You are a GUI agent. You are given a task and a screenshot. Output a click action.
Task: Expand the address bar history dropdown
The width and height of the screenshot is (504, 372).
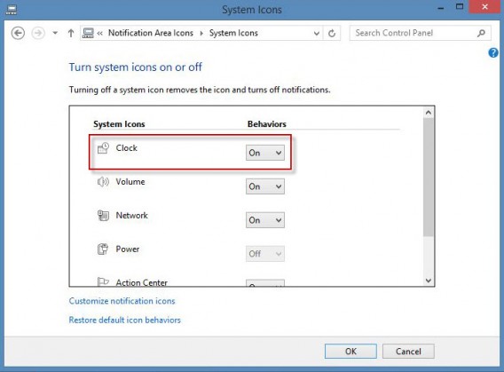pyautogui.click(x=316, y=33)
